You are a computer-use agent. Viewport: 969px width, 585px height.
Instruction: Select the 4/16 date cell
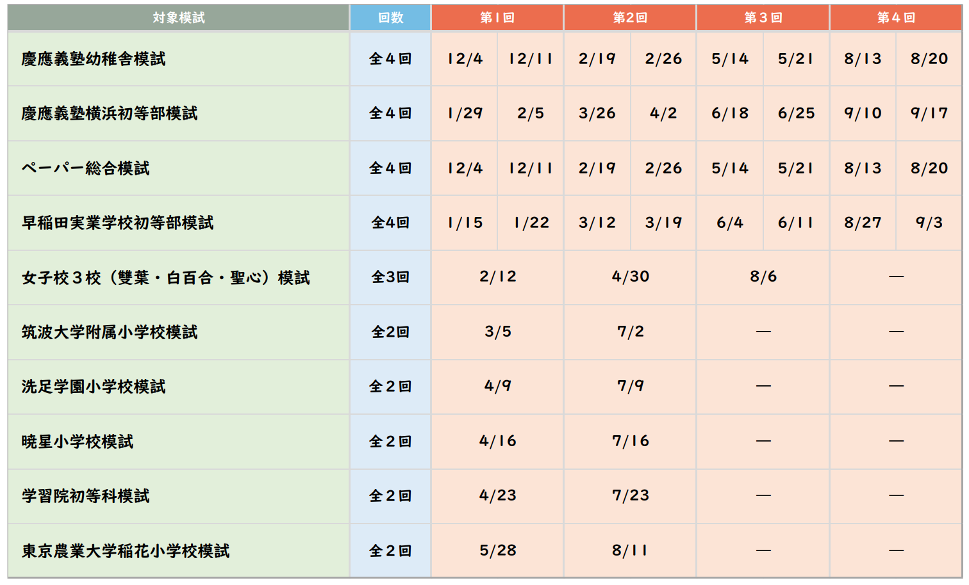pyautogui.click(x=498, y=441)
